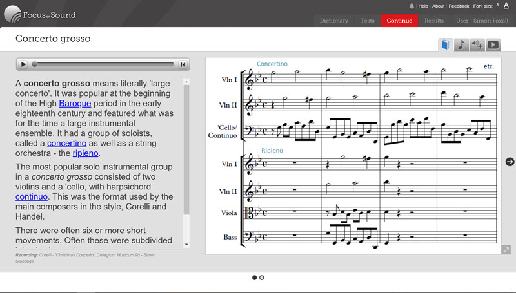Click the text panel scrollbar thumb
This screenshot has width=516, height=293.
[x=186, y=149]
